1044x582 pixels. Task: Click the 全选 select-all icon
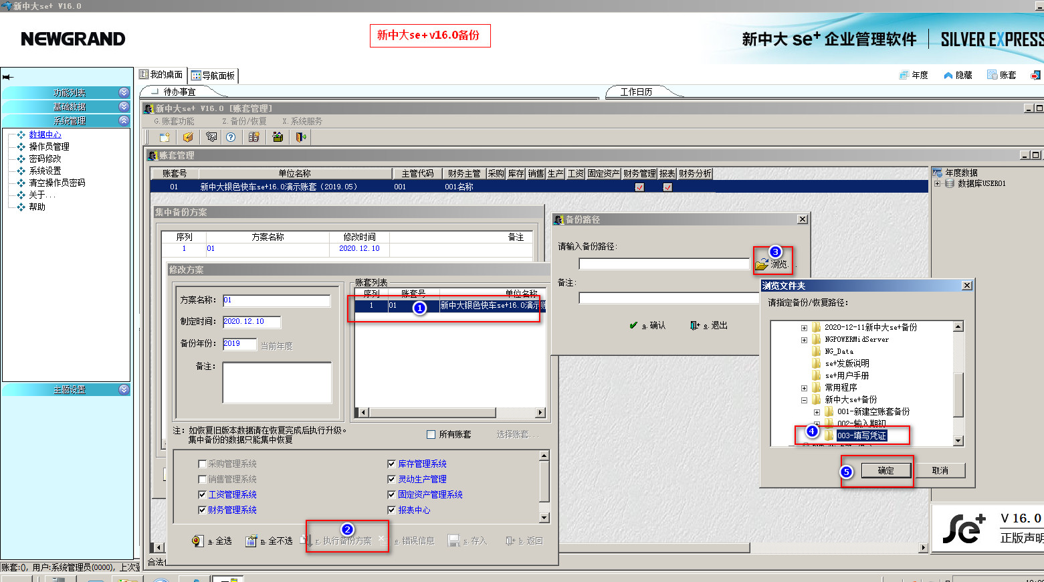click(x=197, y=541)
